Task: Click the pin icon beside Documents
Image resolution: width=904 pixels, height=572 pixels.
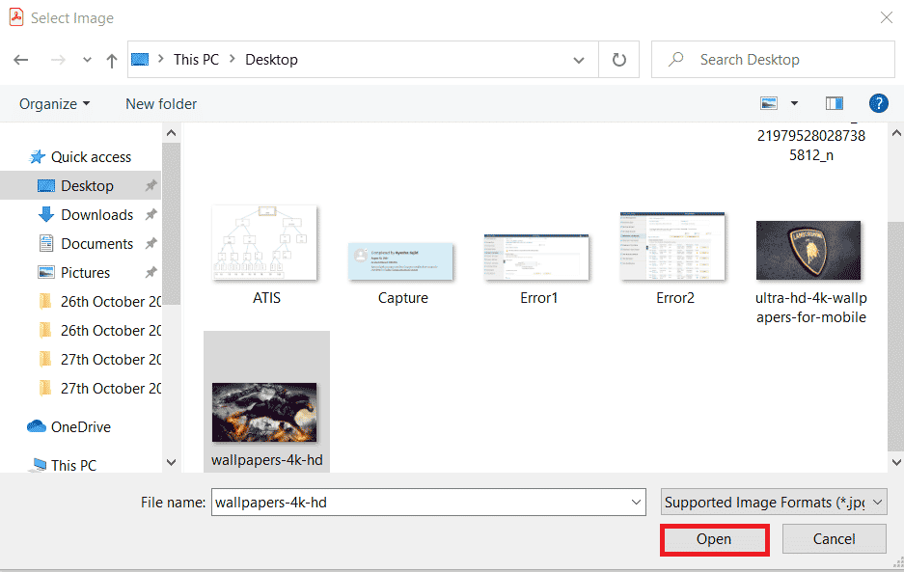Action: 151,243
